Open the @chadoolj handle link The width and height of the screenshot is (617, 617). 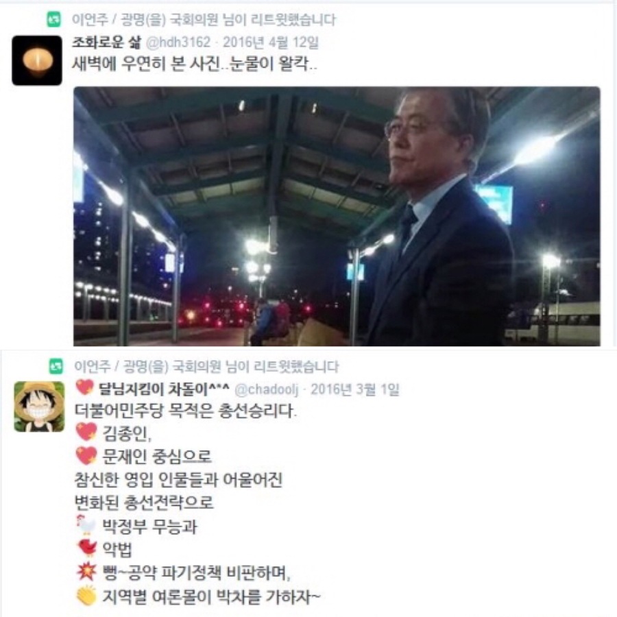267,389
